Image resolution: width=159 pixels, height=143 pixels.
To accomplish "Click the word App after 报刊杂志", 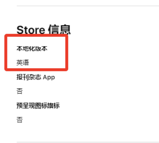I will point(49,77).
